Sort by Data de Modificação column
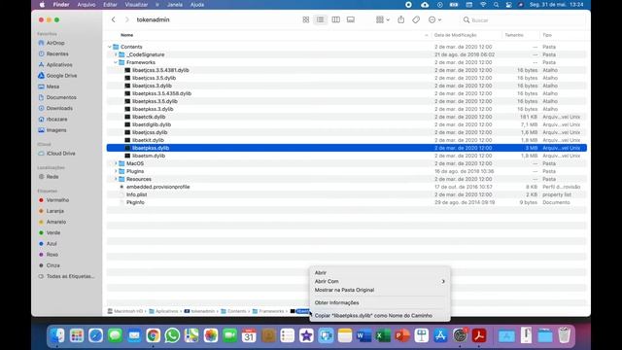 [456, 35]
